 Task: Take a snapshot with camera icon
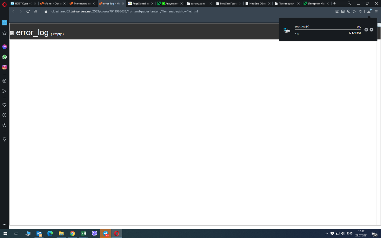tap(343, 11)
